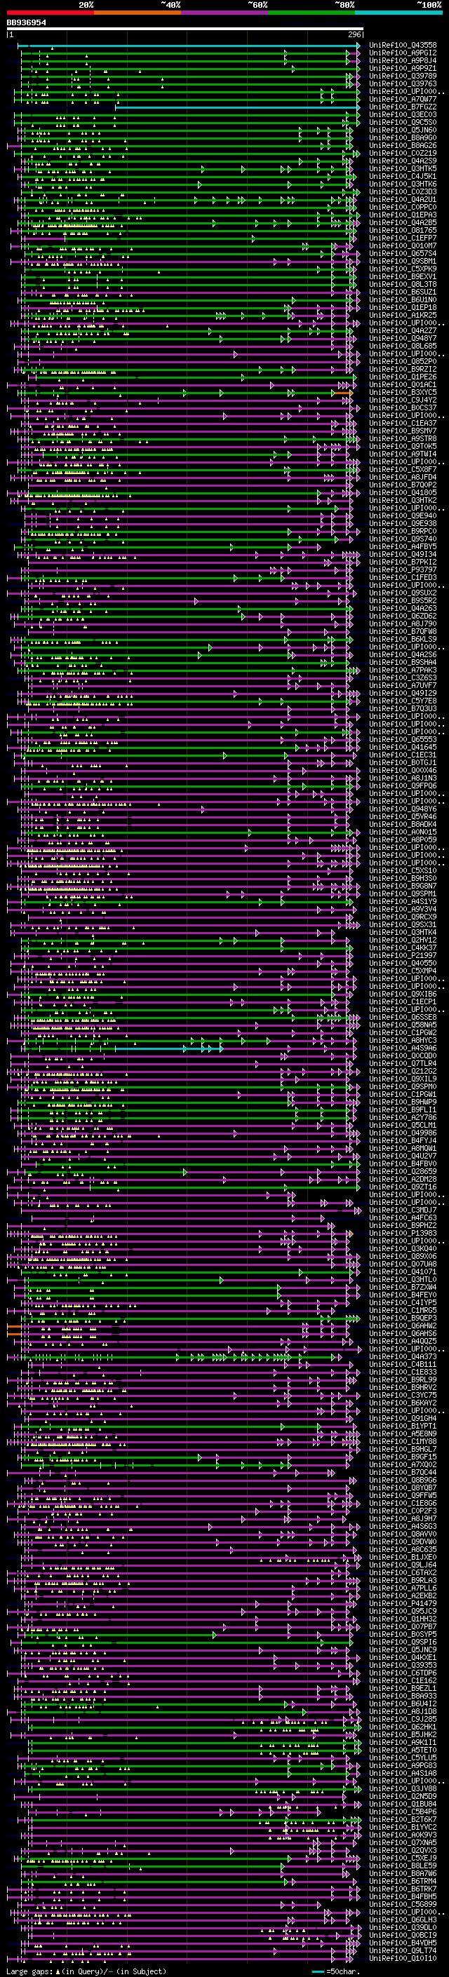Click the query end position 296
Viewport: 449px width, 1977px height.
(x=354, y=34)
